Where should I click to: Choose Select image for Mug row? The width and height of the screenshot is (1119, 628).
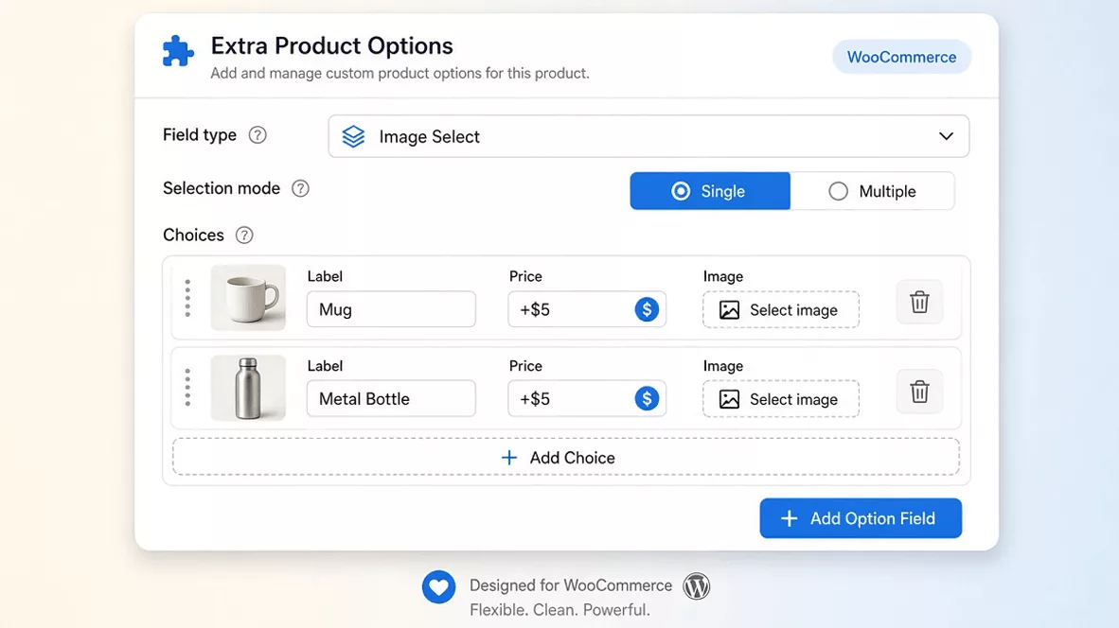(781, 310)
